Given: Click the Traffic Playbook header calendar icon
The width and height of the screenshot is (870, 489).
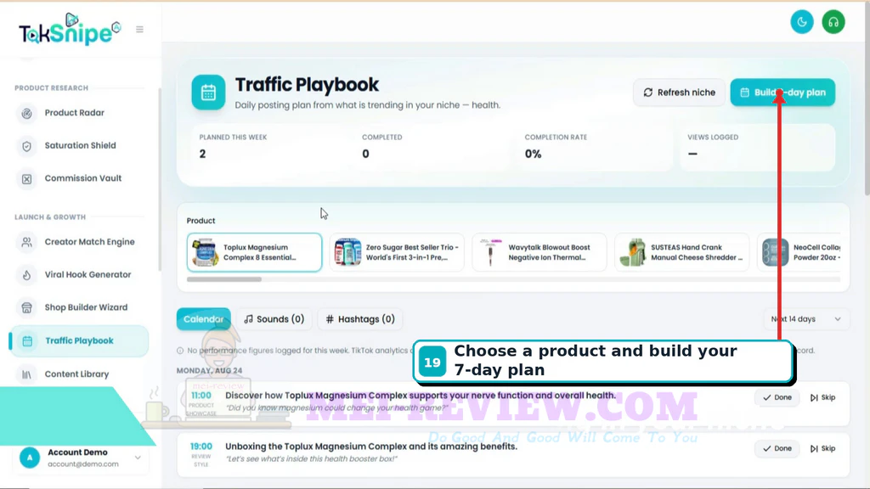Looking at the screenshot, I should coord(209,93).
